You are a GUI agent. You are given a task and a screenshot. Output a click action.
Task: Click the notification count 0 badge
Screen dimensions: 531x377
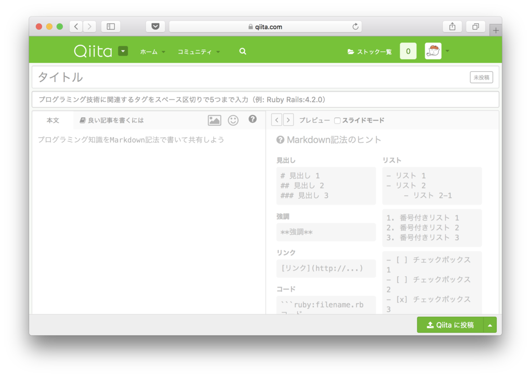pos(408,51)
